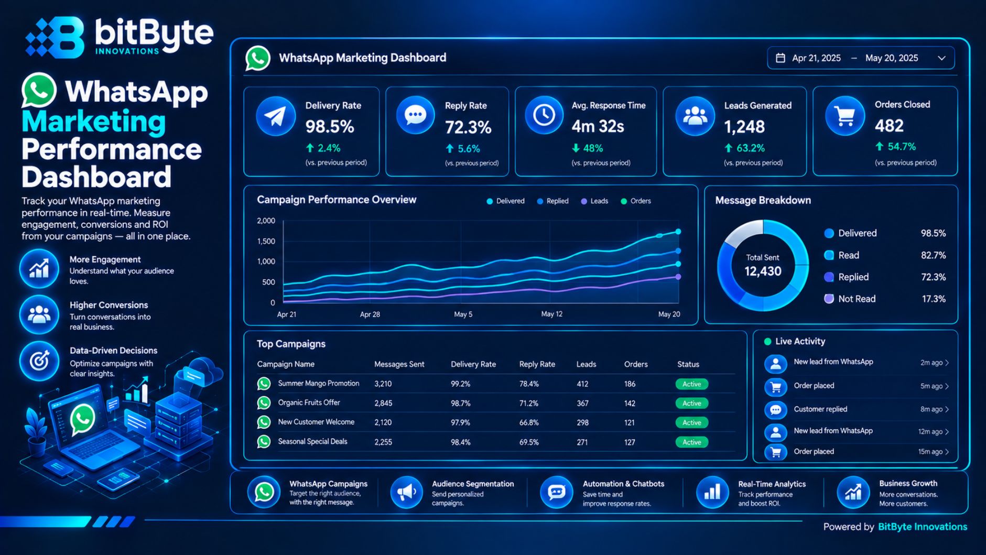Click WhatsApp icon beside Organic Fruits Offer
Image resolution: width=986 pixels, height=555 pixels.
tap(264, 402)
